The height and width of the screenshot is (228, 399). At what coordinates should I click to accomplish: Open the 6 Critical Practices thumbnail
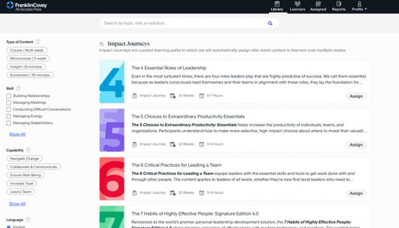(x=112, y=178)
